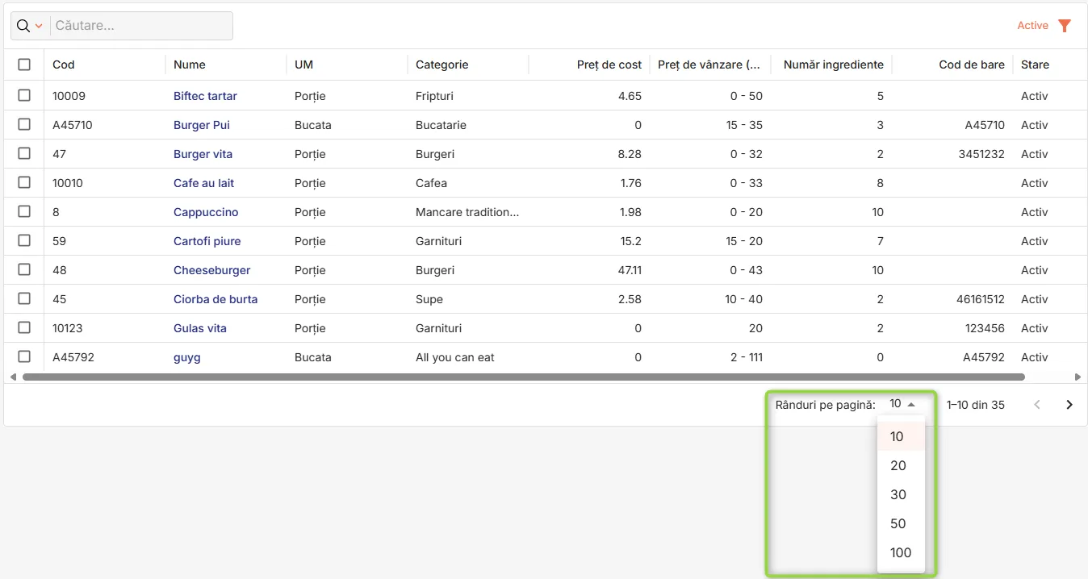The height and width of the screenshot is (579, 1088).
Task: Click cost price 47.11 cell
Action: click(x=630, y=270)
